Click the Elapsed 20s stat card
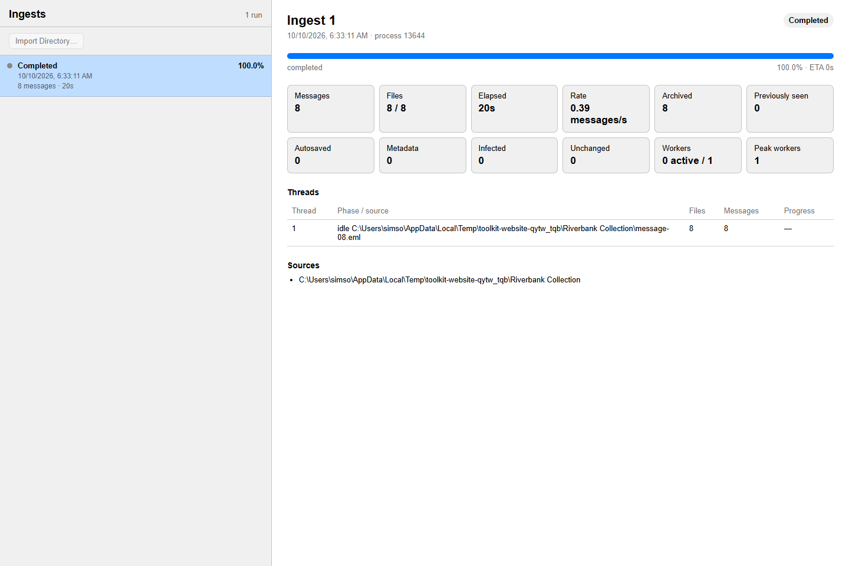 pyautogui.click(x=514, y=108)
